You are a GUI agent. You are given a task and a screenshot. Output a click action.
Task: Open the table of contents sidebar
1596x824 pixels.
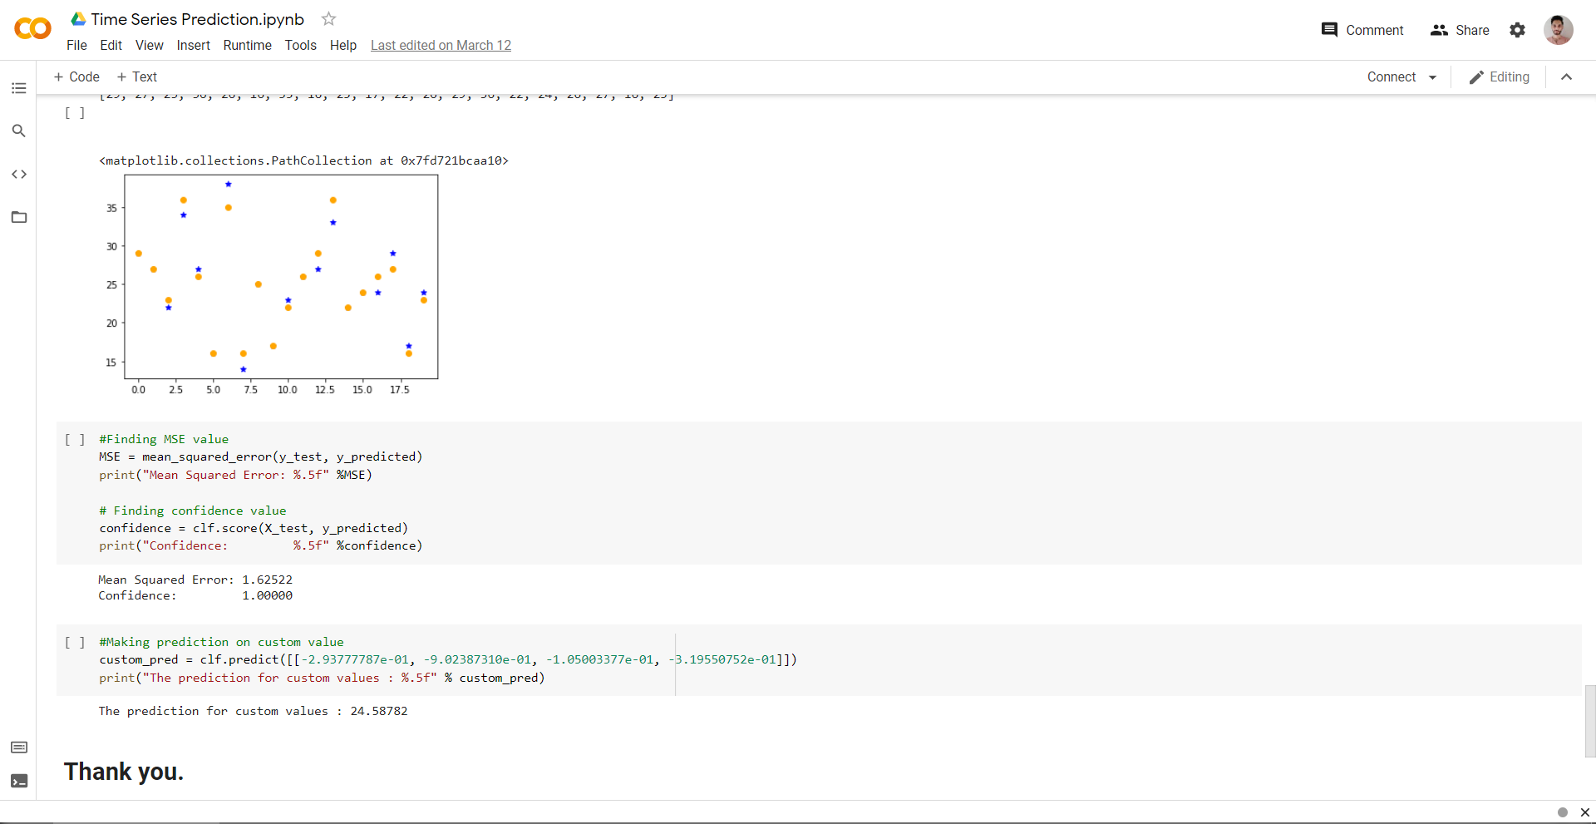(18, 87)
